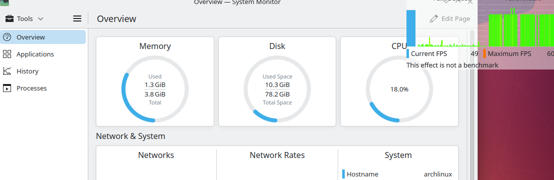Click the Edit Page button label

coord(456,18)
